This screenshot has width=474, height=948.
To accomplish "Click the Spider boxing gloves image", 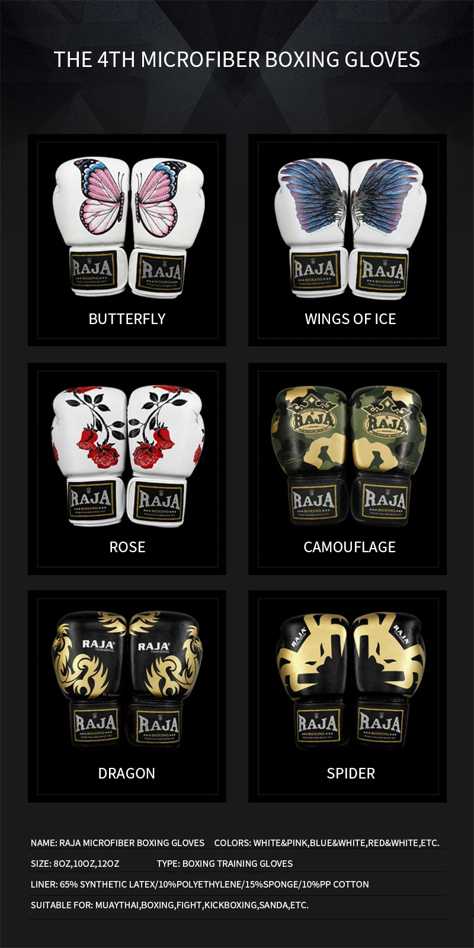I will (x=350, y=681).
